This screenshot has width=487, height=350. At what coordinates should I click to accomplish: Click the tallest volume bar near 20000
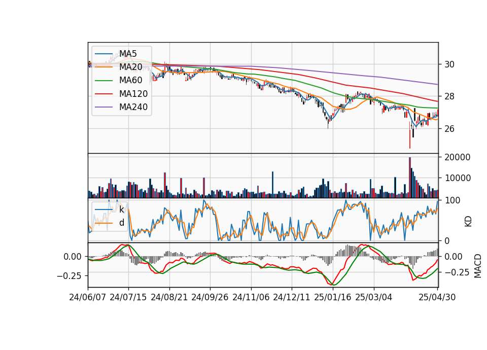point(410,178)
